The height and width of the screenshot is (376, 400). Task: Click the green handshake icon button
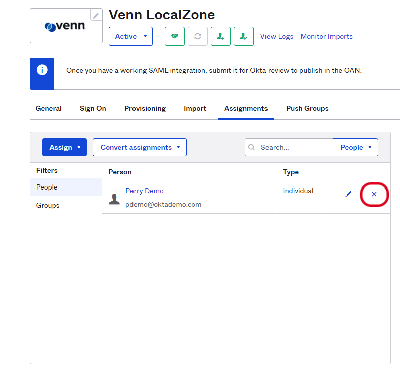175,36
